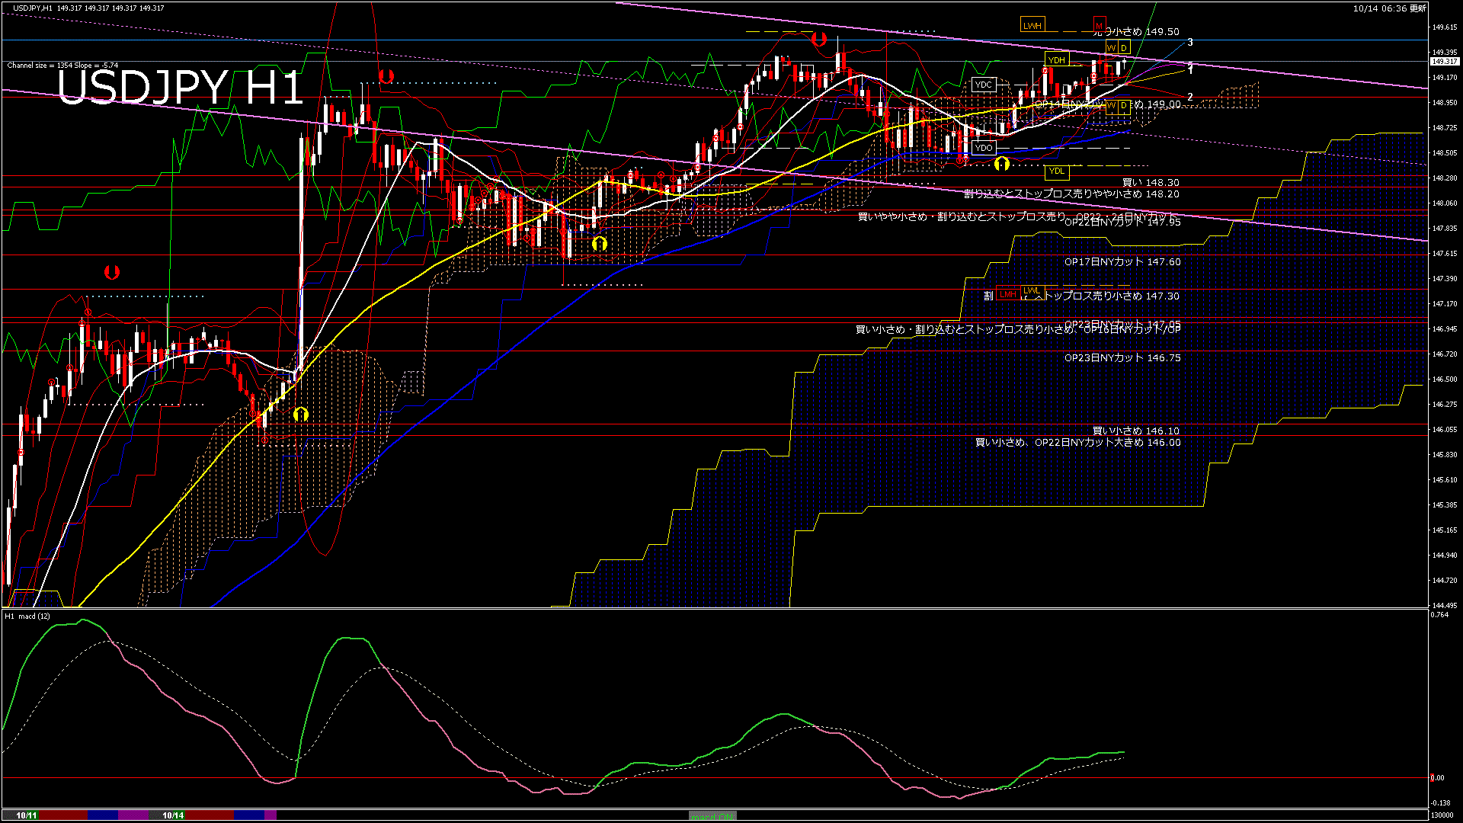Click the 149.317 current price tag
The width and height of the screenshot is (1463, 823).
tap(1444, 62)
